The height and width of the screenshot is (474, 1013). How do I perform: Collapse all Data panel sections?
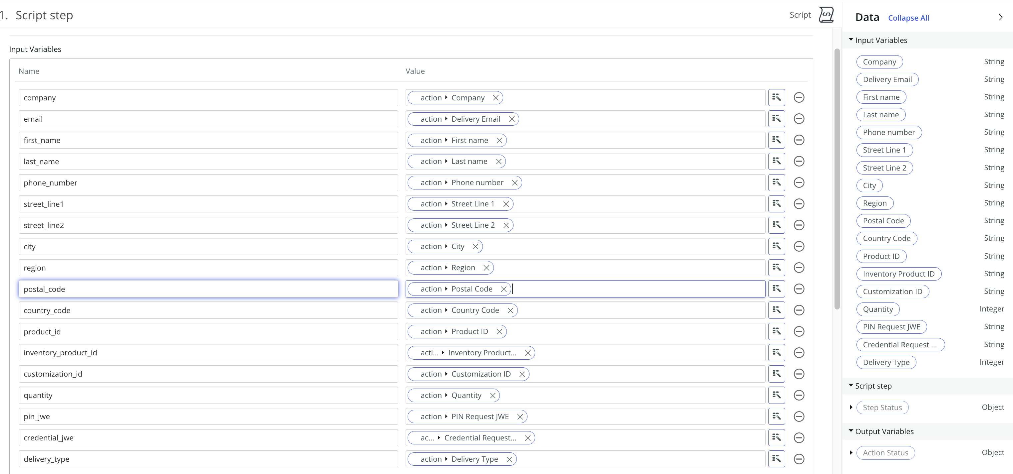[908, 17]
